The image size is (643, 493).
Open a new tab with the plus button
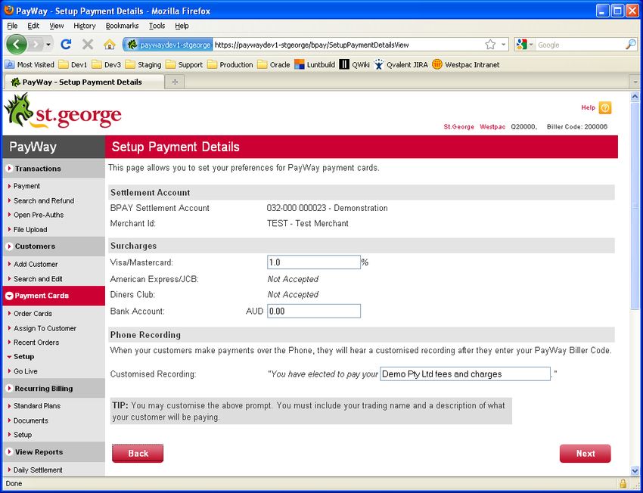(175, 82)
